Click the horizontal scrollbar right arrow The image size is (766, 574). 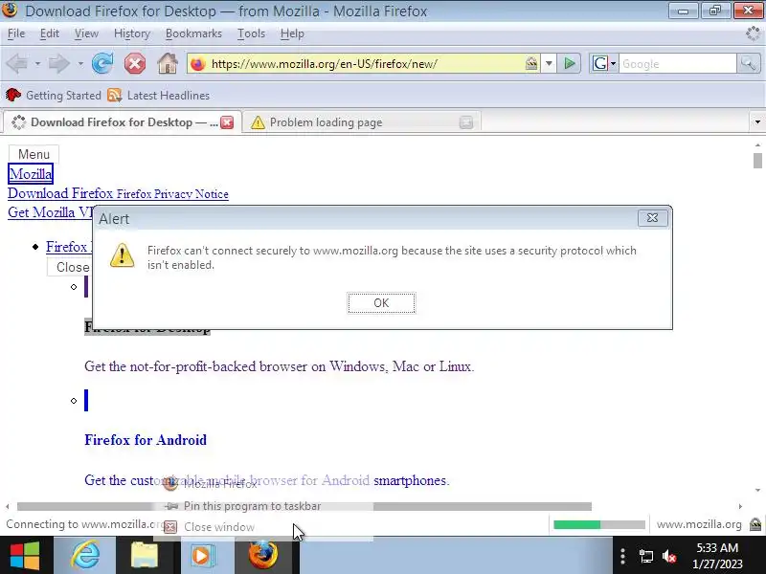pos(740,506)
